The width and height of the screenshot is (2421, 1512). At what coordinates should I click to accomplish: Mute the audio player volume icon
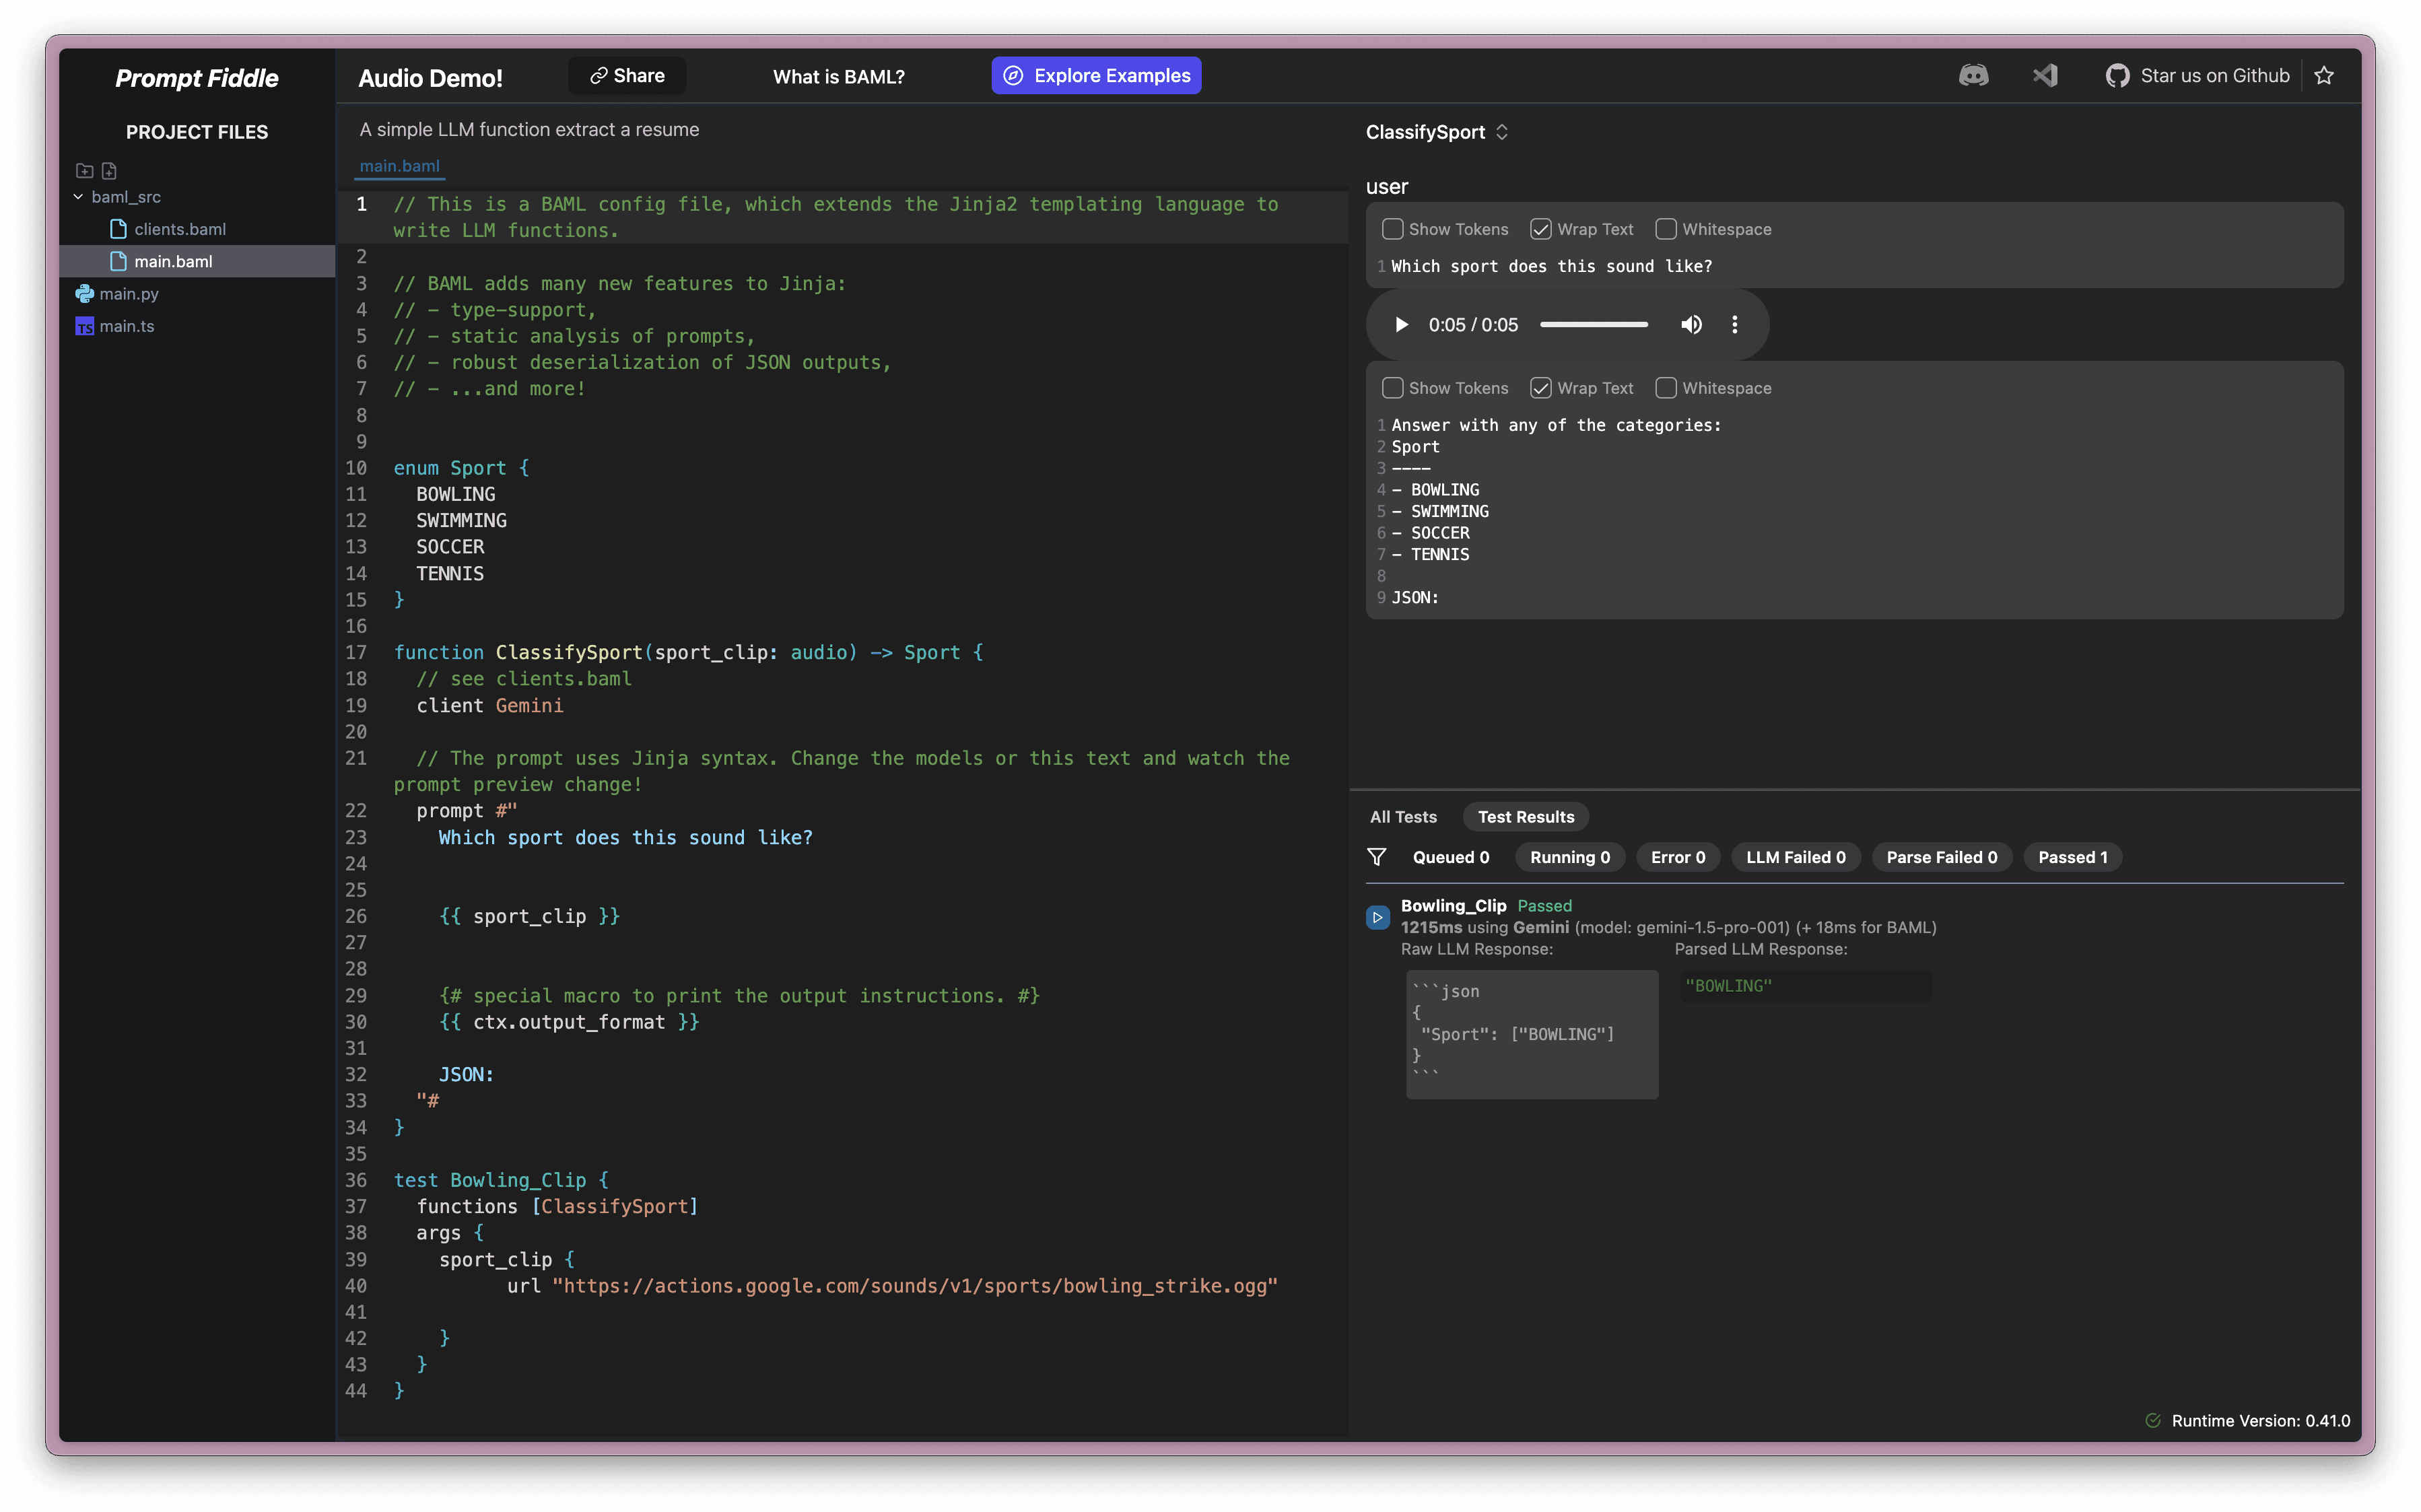click(x=1691, y=325)
